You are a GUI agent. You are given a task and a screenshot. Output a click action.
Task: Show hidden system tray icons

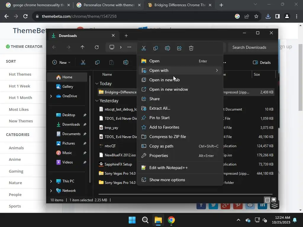(238, 220)
